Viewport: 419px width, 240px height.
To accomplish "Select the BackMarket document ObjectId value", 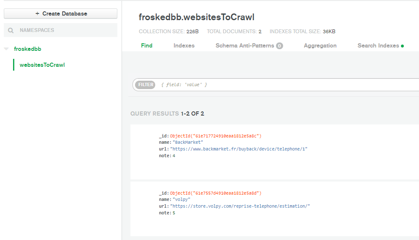I will [216, 136].
